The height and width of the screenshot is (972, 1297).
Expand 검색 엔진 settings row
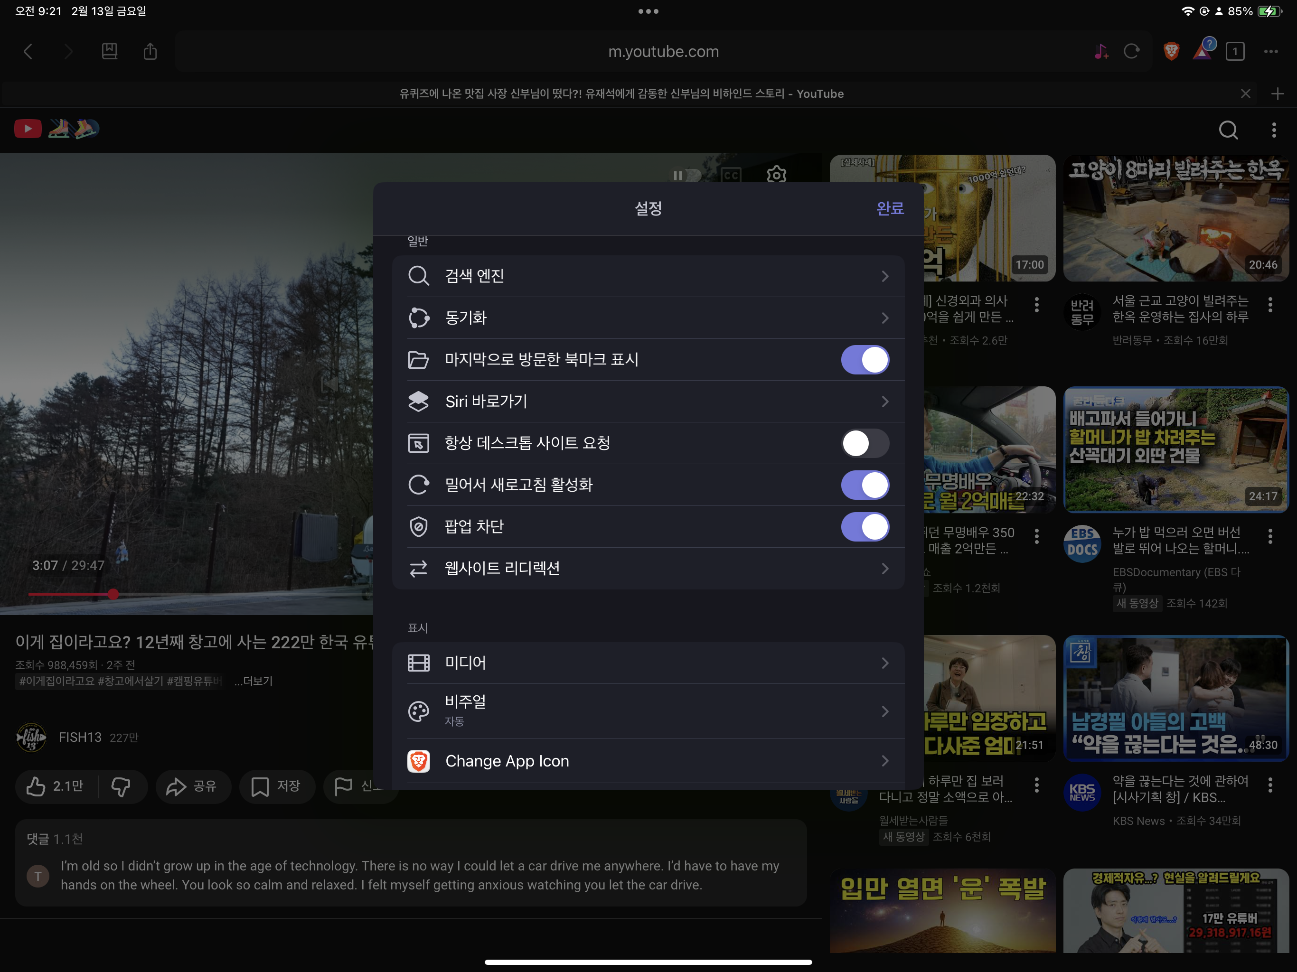(x=648, y=276)
